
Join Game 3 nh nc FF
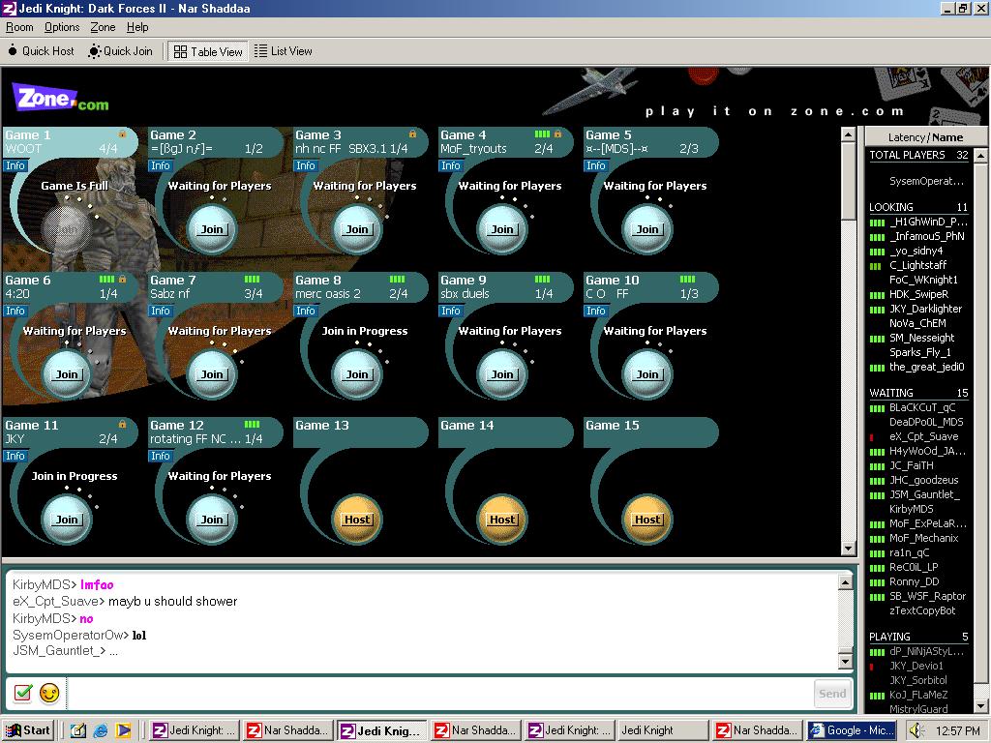tap(357, 229)
